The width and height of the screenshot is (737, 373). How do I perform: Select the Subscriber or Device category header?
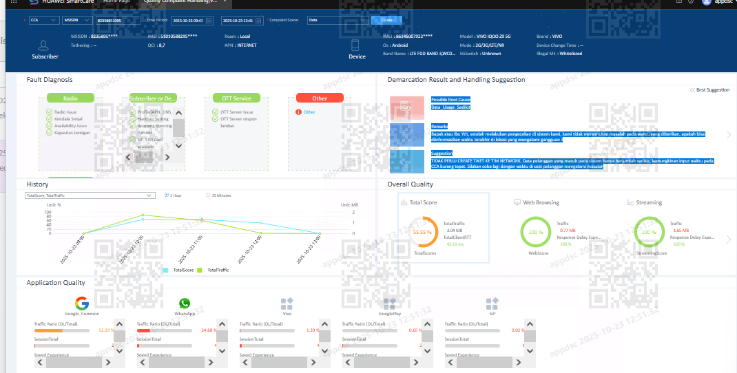[153, 98]
